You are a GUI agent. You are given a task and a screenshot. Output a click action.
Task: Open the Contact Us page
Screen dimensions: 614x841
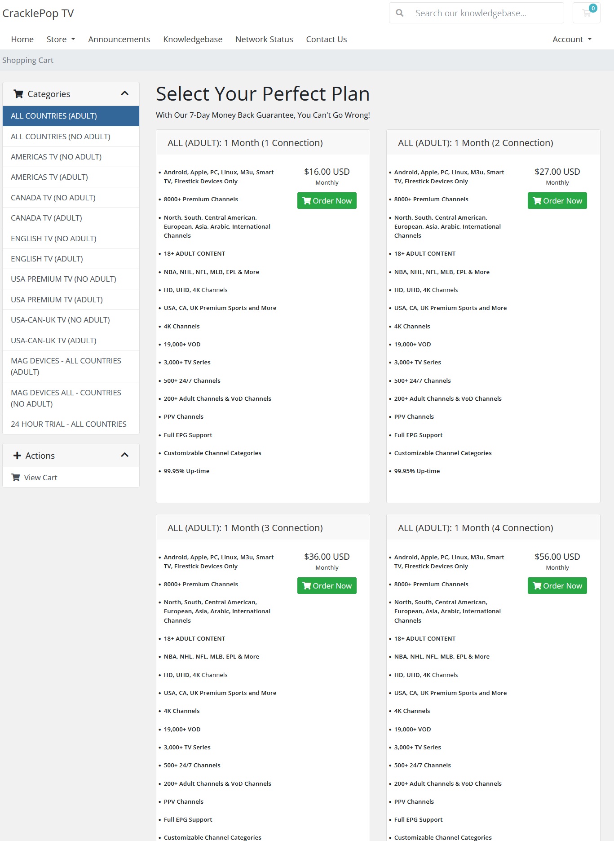click(327, 39)
